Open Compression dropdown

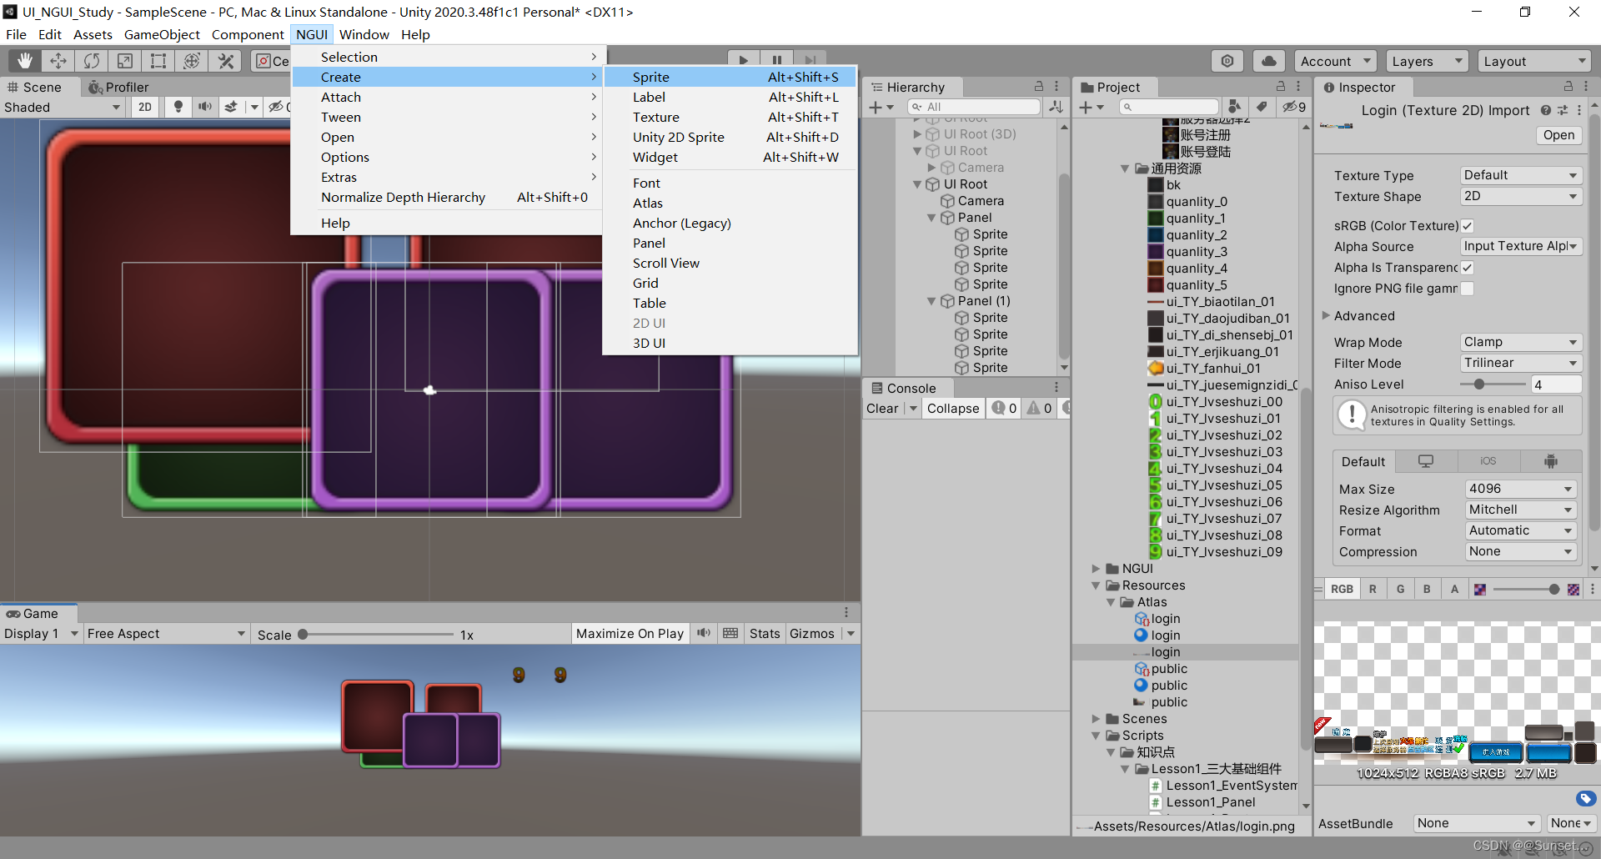click(x=1521, y=551)
